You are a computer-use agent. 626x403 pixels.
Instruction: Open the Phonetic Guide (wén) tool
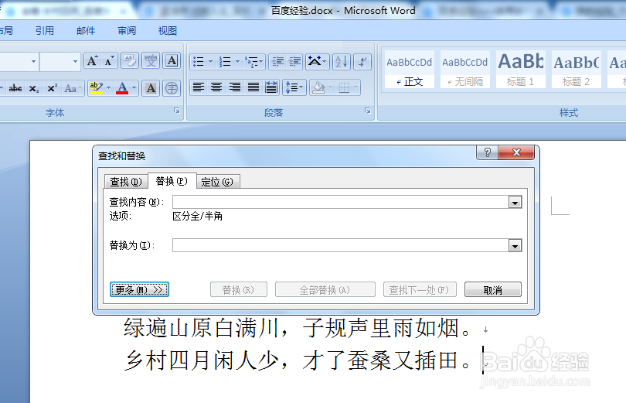pos(151,61)
